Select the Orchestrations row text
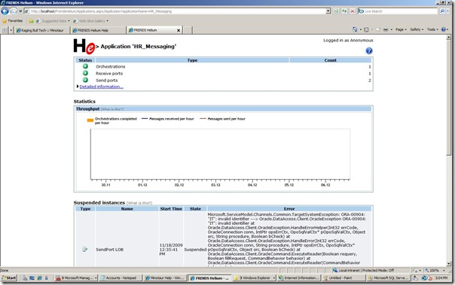455x285 pixels. click(111, 67)
